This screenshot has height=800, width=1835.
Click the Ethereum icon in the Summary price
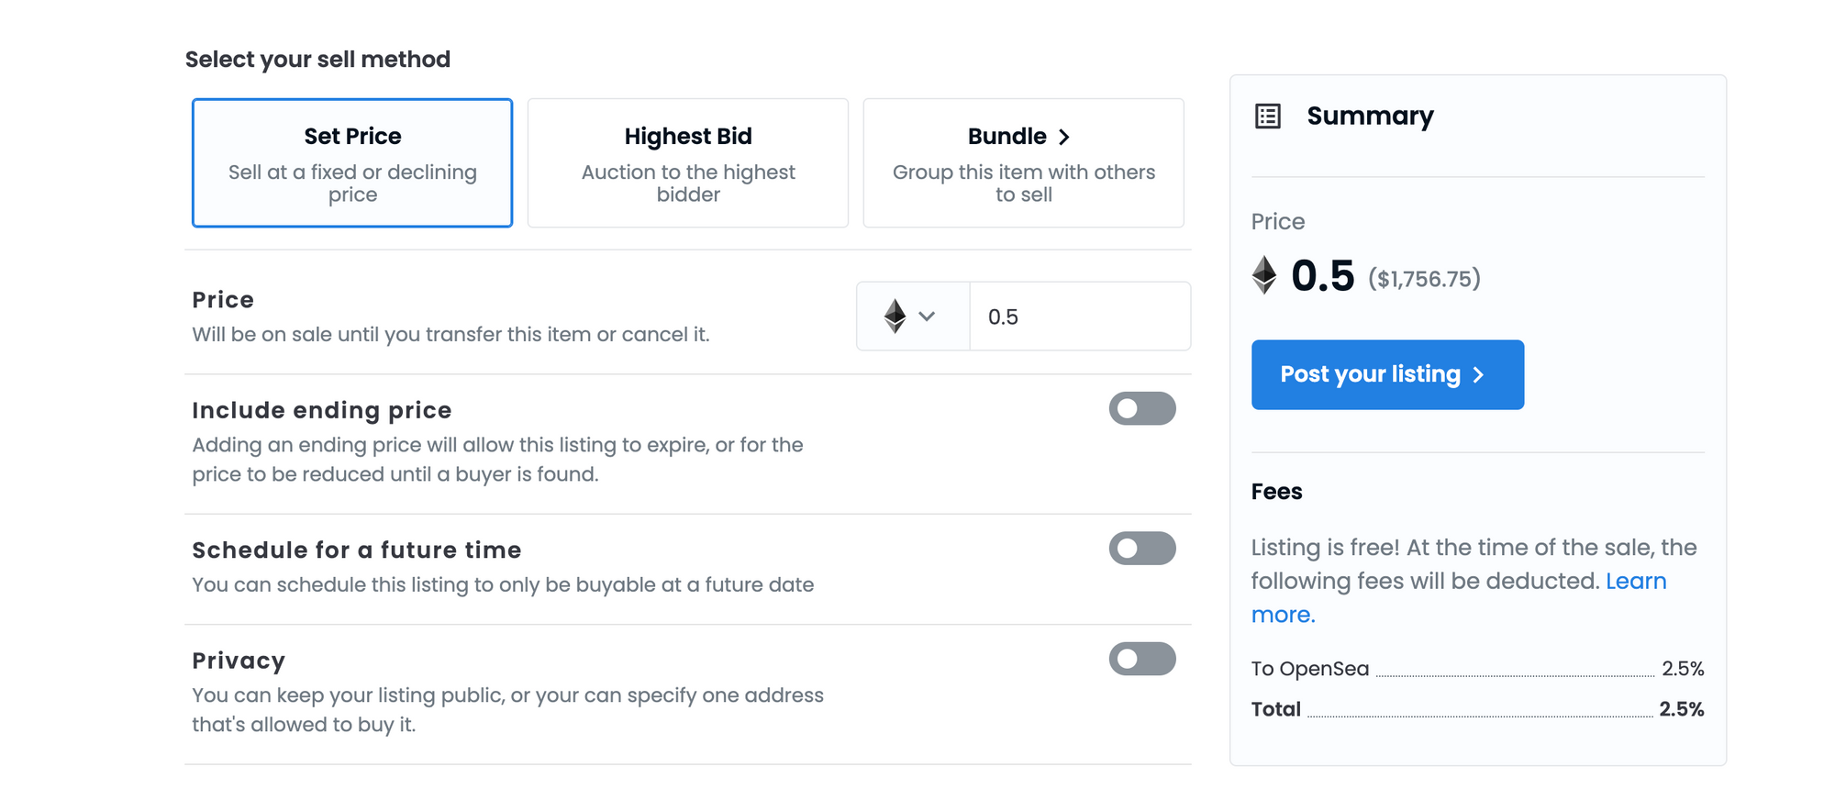[x=1264, y=275]
